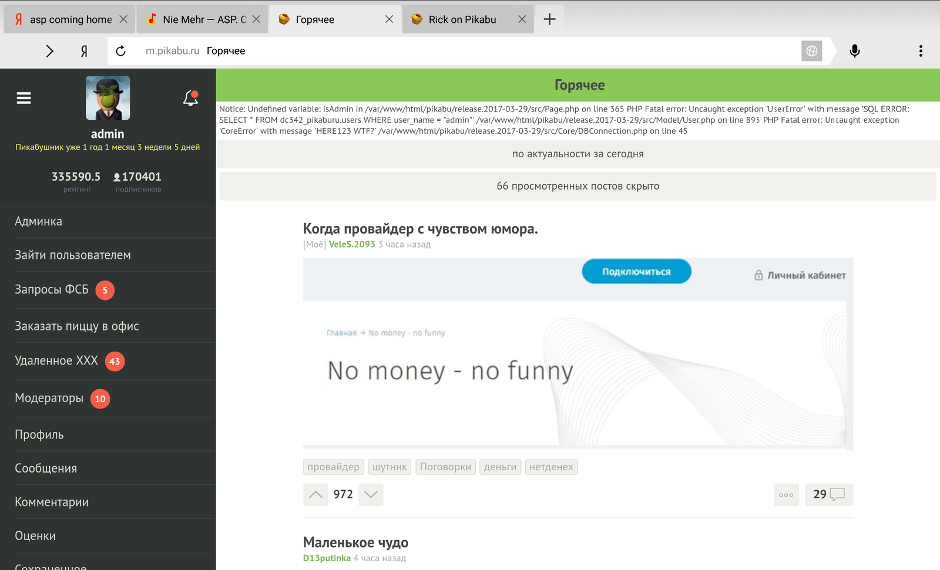Click the notifications bell icon
The height and width of the screenshot is (570, 940).
190,98
